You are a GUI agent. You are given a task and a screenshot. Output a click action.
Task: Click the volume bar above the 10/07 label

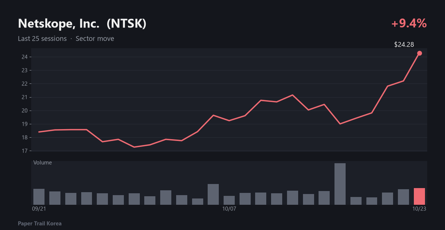click(x=229, y=200)
